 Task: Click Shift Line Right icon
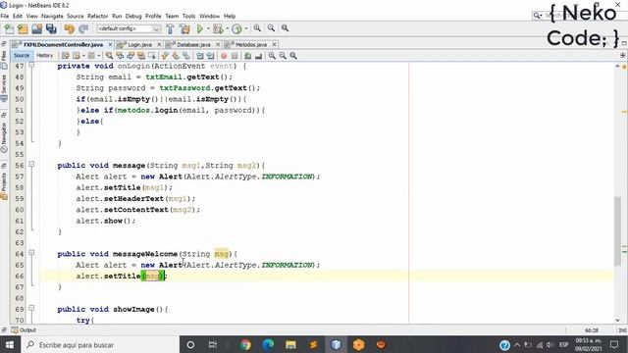210,56
